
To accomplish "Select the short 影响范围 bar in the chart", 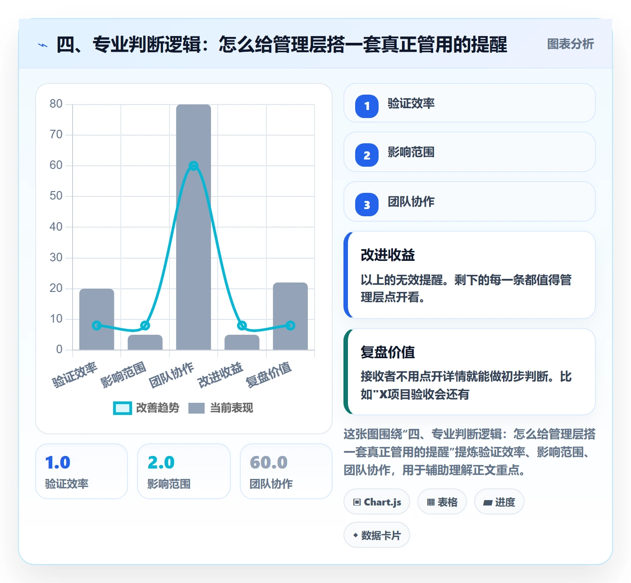I will tap(145, 342).
